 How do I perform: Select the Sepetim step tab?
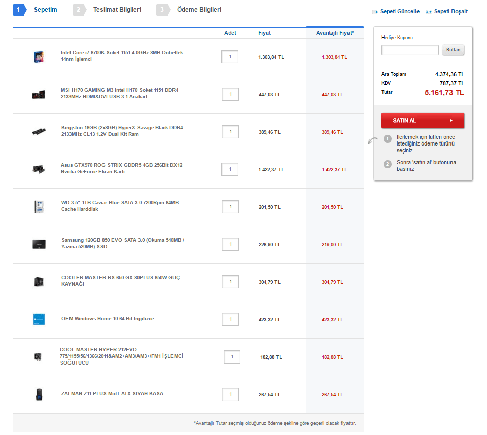[45, 10]
